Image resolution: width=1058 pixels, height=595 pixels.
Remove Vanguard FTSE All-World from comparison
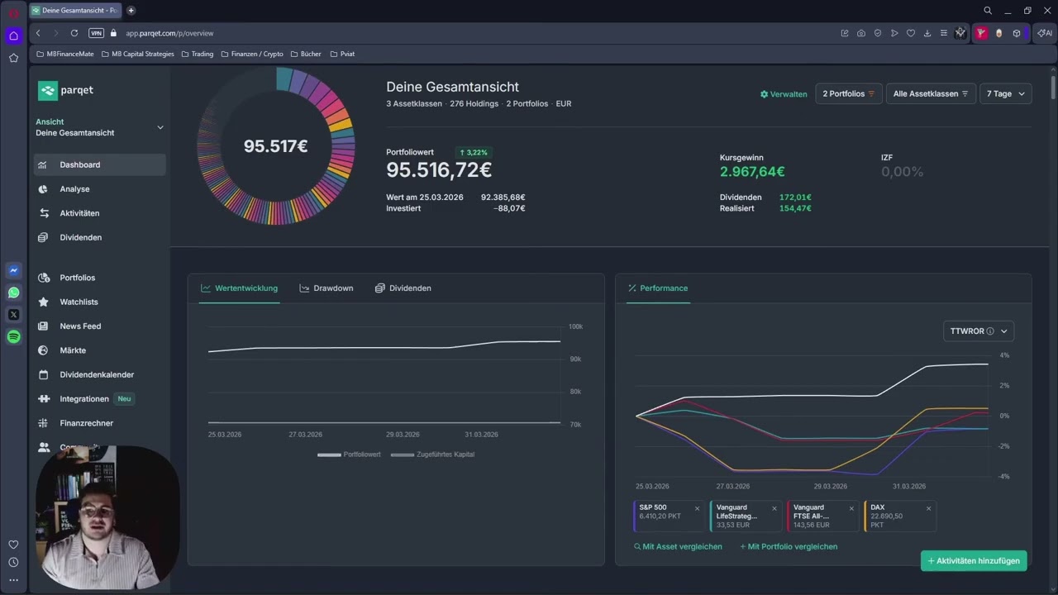(851, 509)
